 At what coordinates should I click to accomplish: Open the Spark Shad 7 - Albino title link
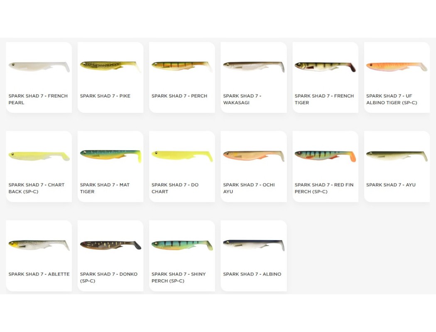pyautogui.click(x=252, y=274)
